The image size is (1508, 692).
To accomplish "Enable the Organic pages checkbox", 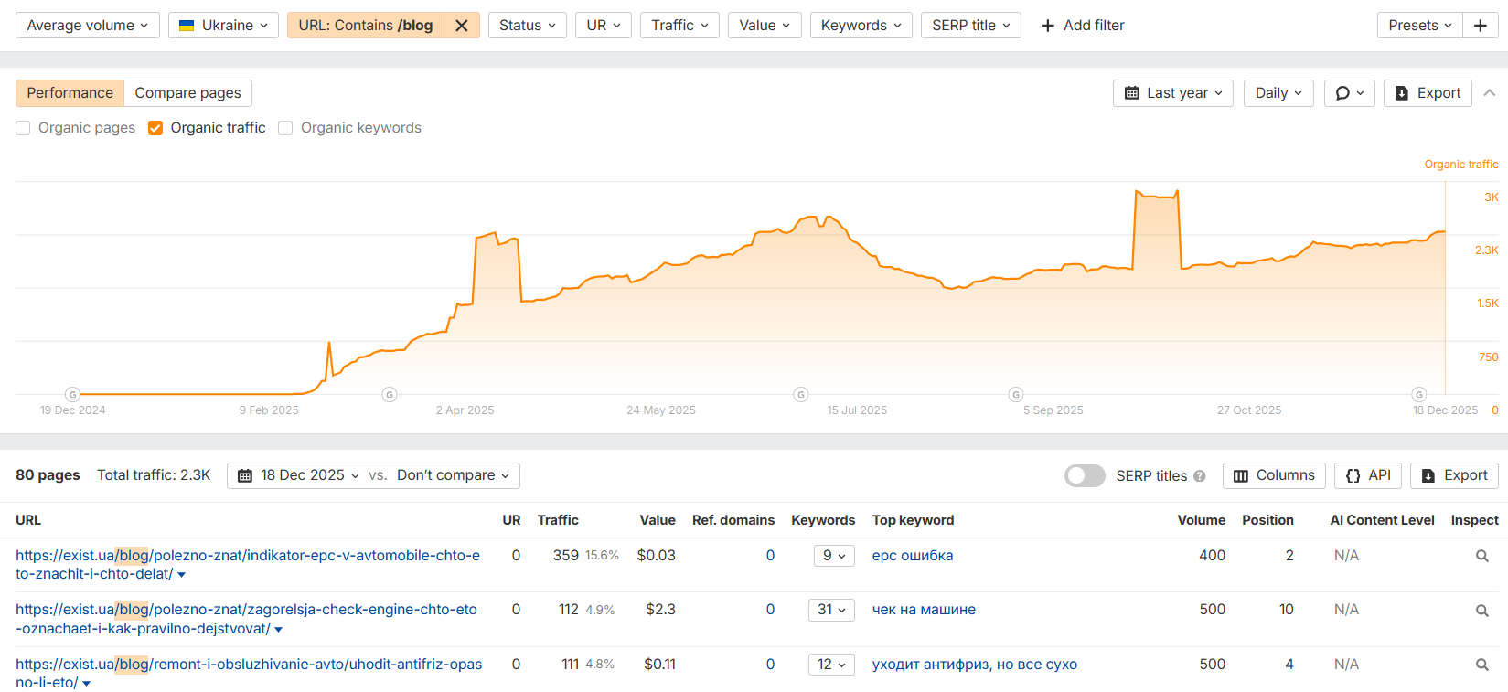I will coord(24,128).
